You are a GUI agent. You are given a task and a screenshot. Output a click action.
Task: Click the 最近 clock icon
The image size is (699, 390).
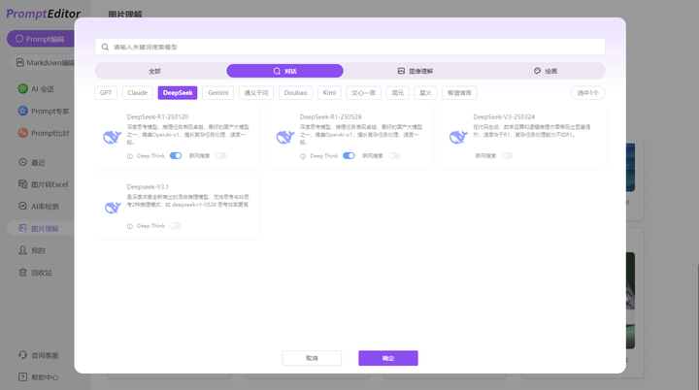point(22,162)
